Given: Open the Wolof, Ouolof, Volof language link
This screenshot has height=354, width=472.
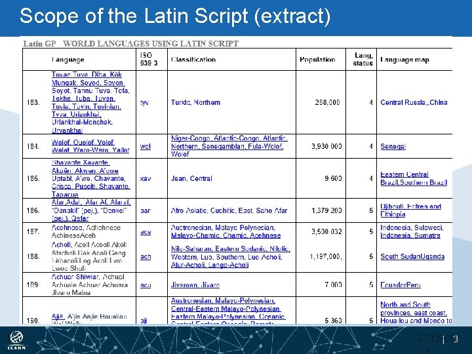Looking at the screenshot, I should (90, 146).
